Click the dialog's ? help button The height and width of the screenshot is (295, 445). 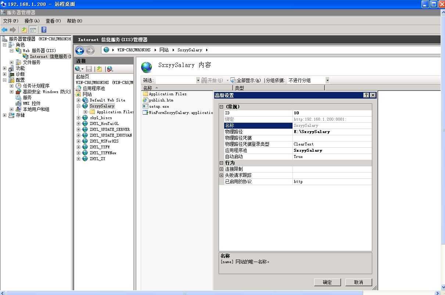tap(366, 95)
